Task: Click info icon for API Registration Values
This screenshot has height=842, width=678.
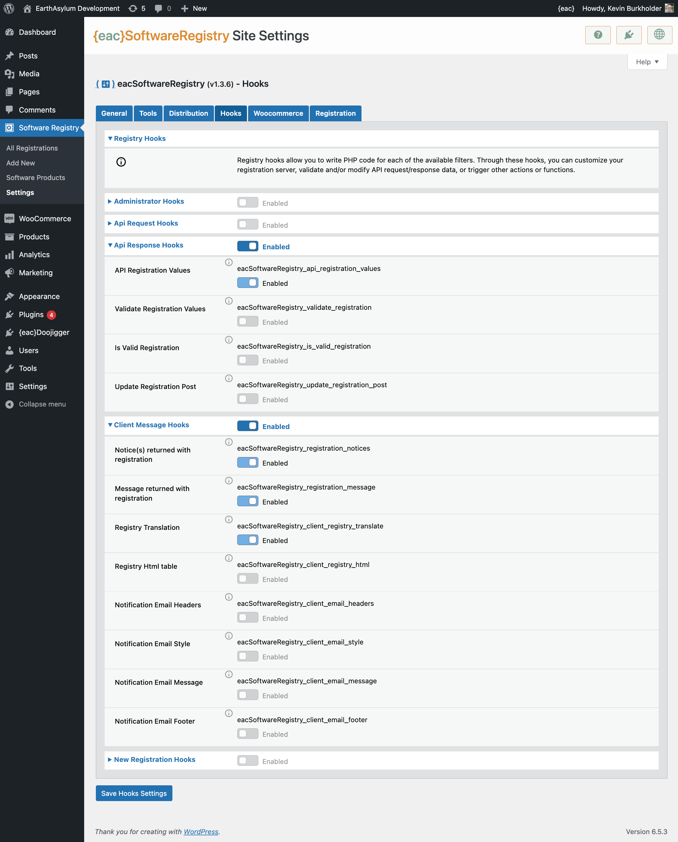Action: (x=229, y=262)
